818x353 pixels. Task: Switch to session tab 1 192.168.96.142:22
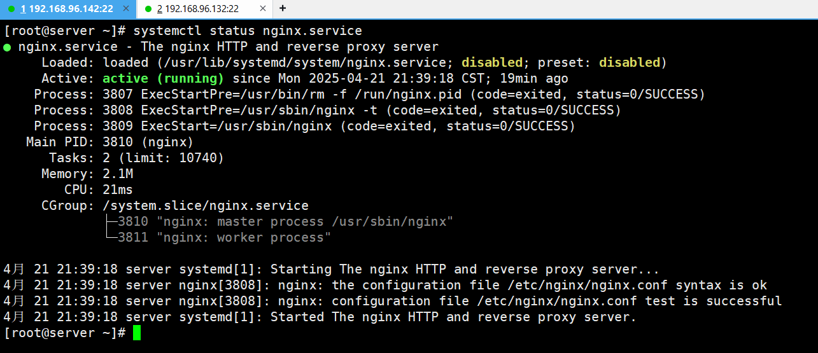tap(68, 9)
